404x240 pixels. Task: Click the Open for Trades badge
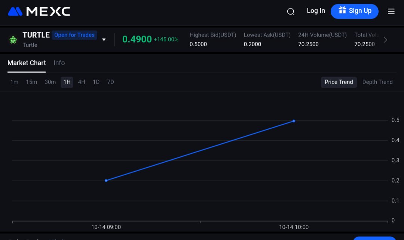pos(74,35)
